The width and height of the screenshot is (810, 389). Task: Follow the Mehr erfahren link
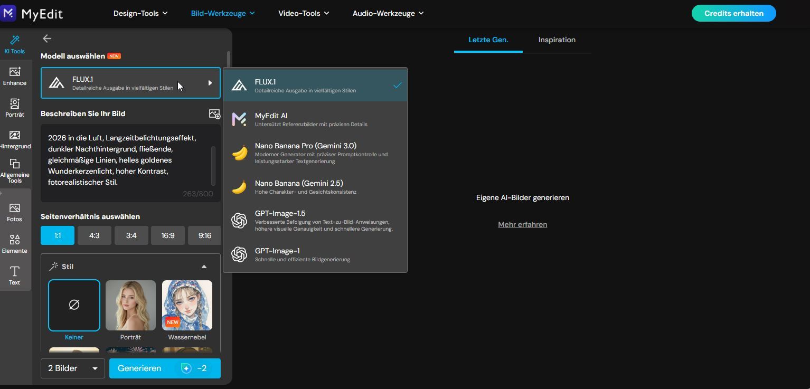523,224
